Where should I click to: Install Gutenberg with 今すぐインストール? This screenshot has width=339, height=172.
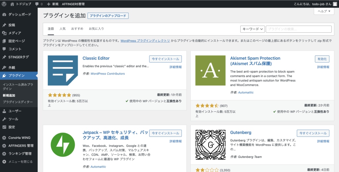[313, 133]
